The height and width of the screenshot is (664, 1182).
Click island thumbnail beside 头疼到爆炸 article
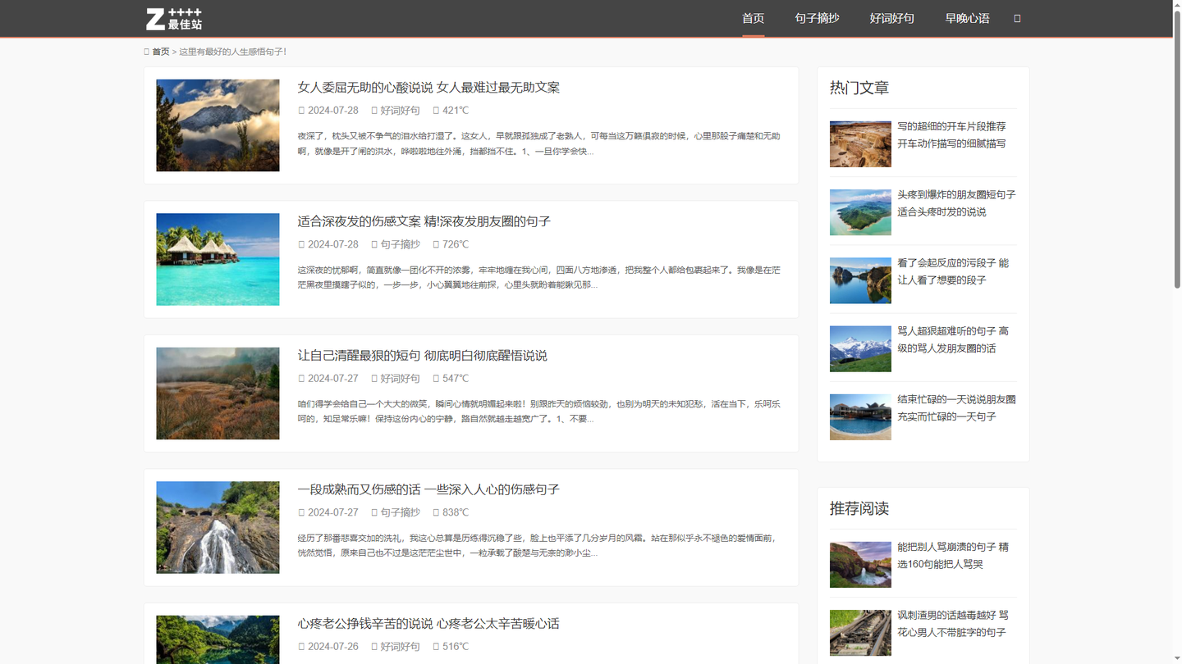point(860,212)
